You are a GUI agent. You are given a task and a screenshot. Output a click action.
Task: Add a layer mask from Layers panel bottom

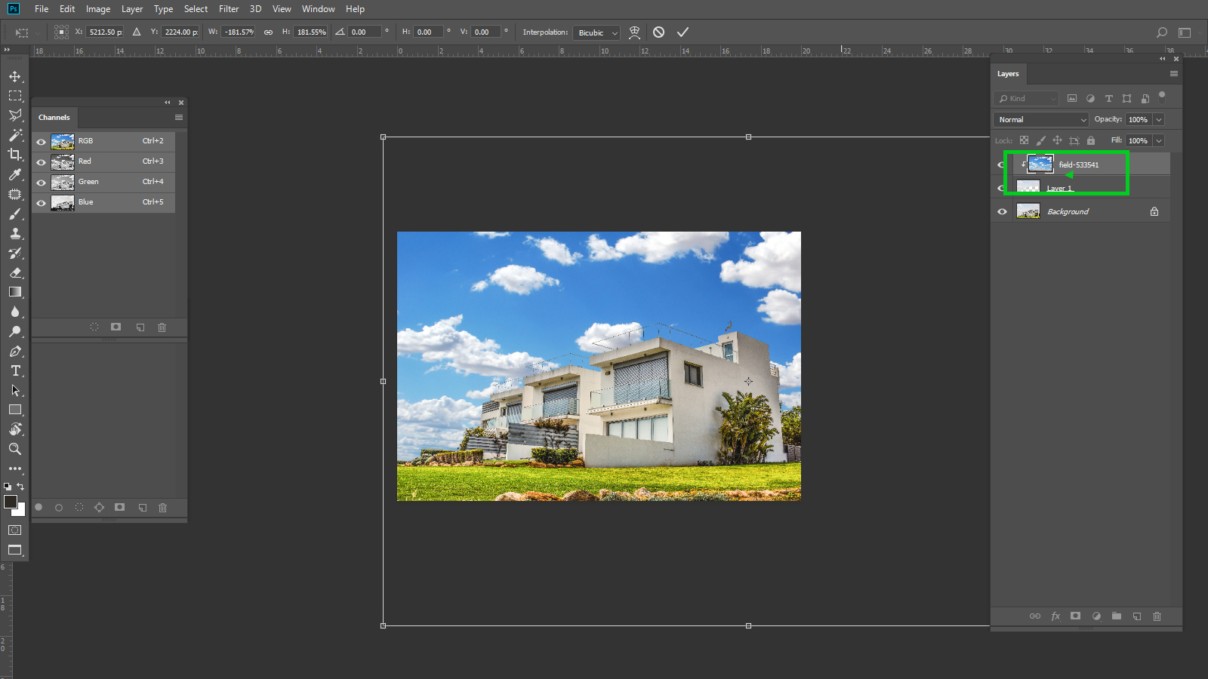tap(1075, 616)
